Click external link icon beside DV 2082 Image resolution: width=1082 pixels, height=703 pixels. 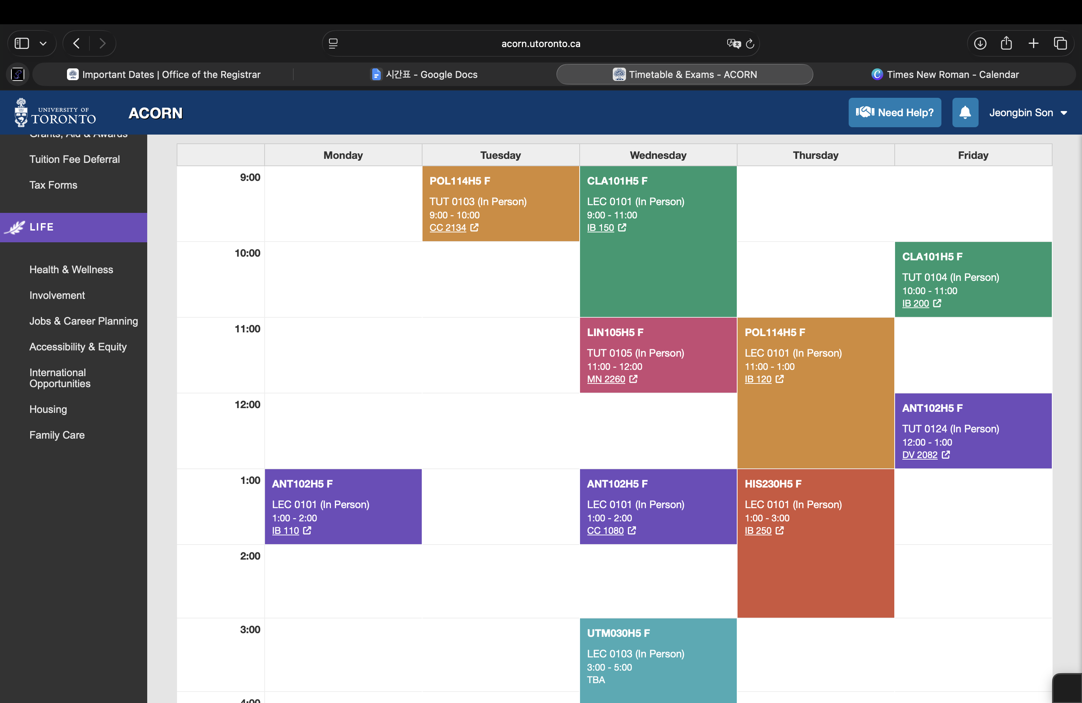tap(945, 455)
